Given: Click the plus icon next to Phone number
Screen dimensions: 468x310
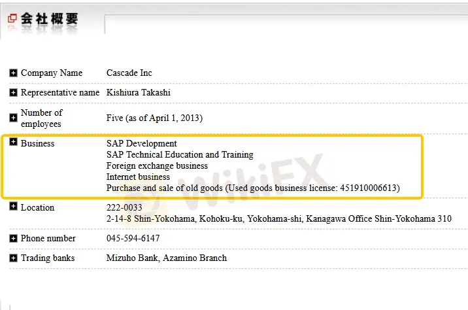Looking at the screenshot, I should (14, 239).
